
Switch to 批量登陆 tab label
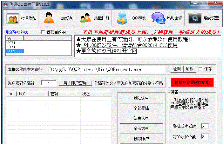tap(29, 18)
